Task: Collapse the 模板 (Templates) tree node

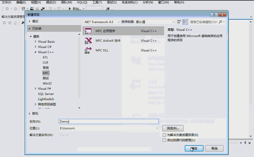Action: [x=31, y=36]
